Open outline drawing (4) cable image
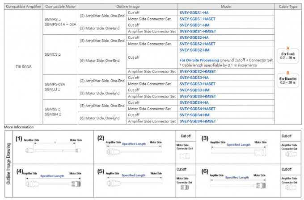 click(53, 183)
